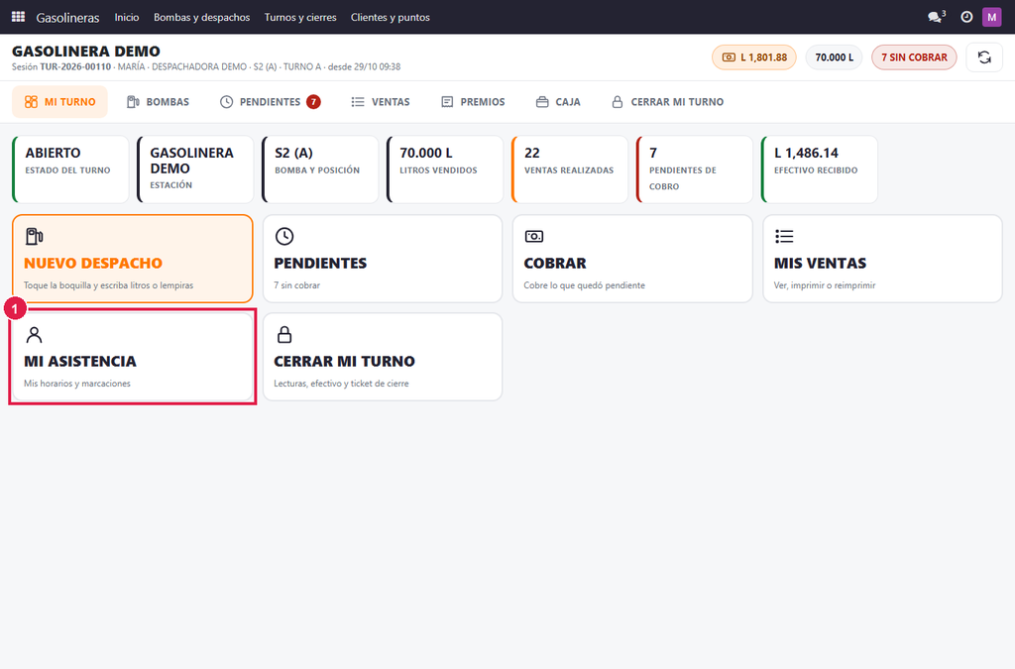
Task: Select the Caja tab
Action: click(558, 101)
